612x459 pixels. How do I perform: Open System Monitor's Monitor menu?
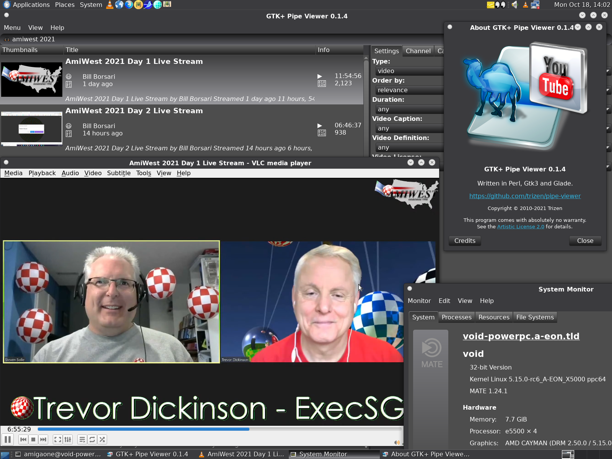pos(419,301)
